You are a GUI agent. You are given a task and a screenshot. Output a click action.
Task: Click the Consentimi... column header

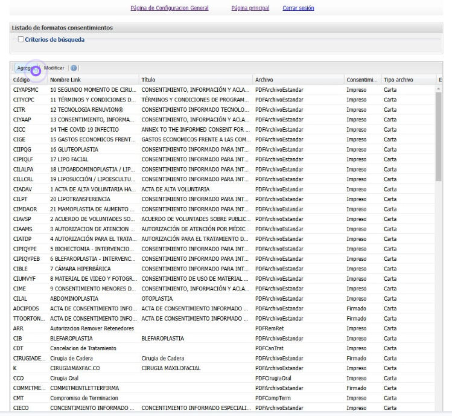point(361,80)
